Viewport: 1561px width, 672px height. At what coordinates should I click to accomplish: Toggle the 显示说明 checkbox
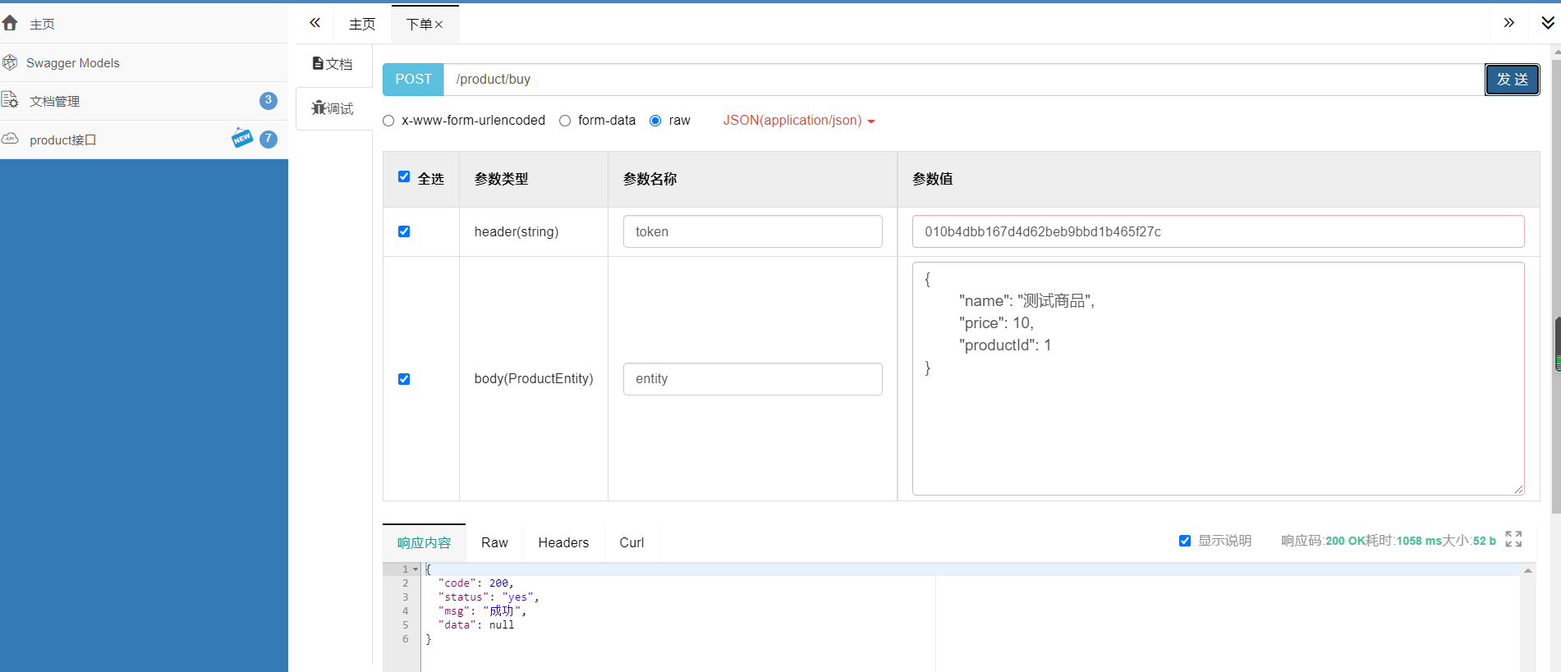1185,541
